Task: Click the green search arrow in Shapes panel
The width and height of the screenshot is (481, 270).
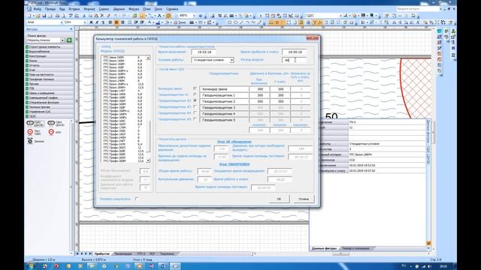Action: [69, 40]
